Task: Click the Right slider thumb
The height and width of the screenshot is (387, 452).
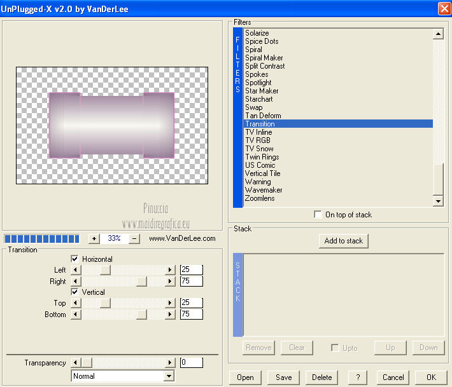Action: 141,281
